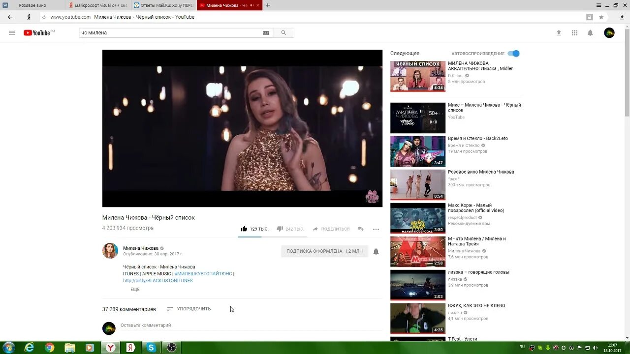Click the #МИЛЕШКУВТОПАЙТЮНС hashtag
The height and width of the screenshot is (354, 630).
203,274
